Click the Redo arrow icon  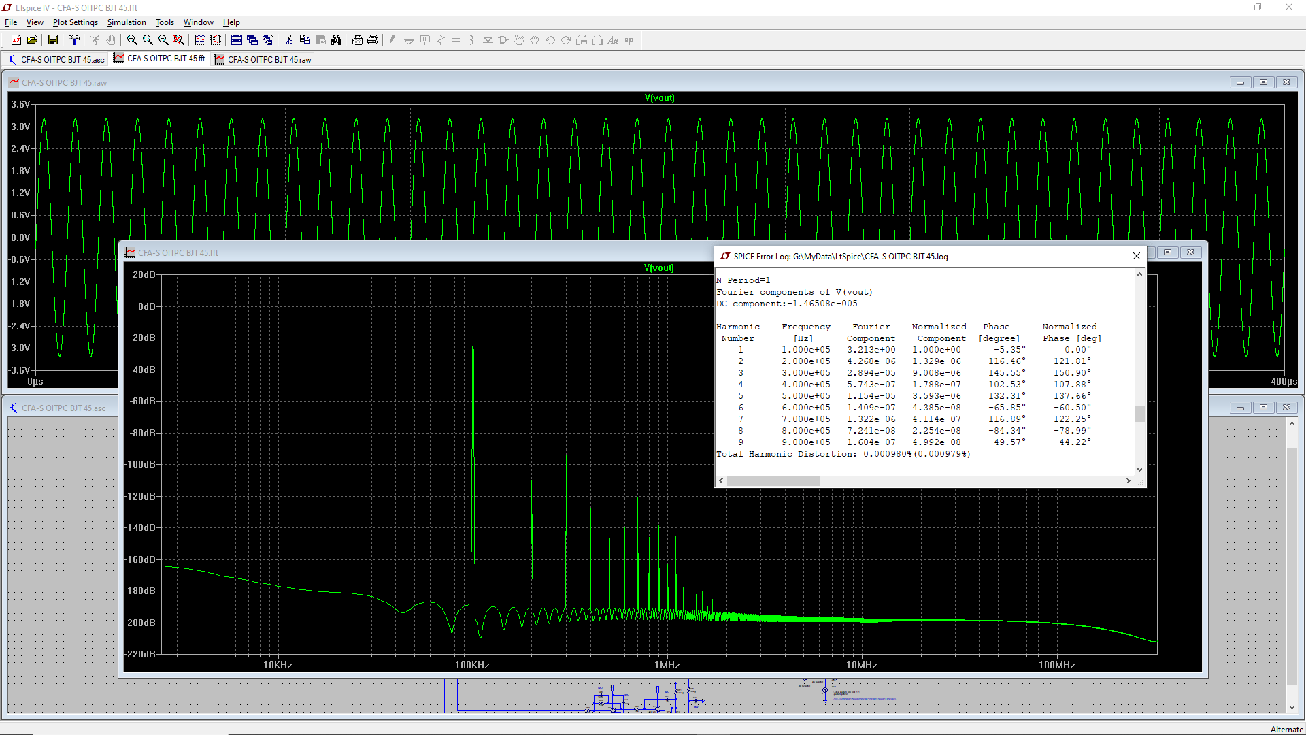pos(566,40)
